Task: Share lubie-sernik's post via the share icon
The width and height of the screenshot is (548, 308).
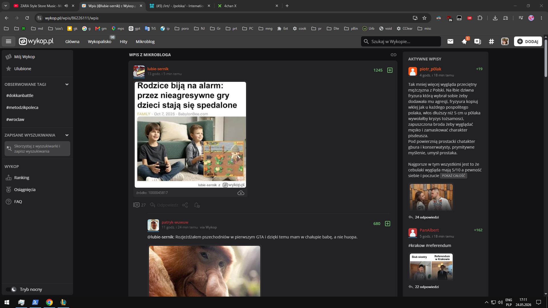Action: pos(185,205)
